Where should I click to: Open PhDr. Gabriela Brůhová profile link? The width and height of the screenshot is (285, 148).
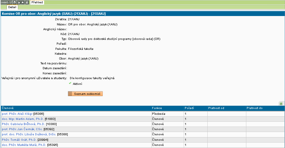point(23,124)
